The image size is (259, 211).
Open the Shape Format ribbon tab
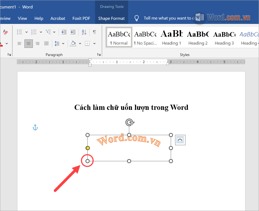[111, 18]
